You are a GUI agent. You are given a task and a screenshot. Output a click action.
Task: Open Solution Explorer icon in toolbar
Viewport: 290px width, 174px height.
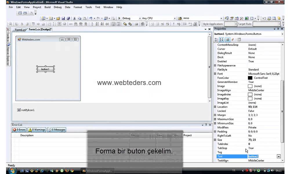pos(226,18)
